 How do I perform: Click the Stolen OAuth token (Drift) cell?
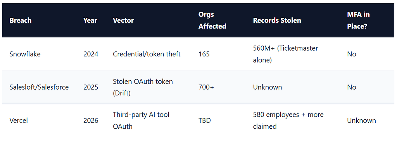[x=143, y=87]
